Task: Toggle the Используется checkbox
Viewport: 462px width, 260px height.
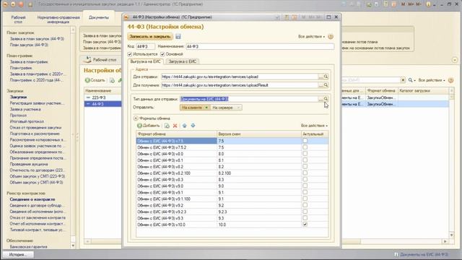Action: pos(130,54)
